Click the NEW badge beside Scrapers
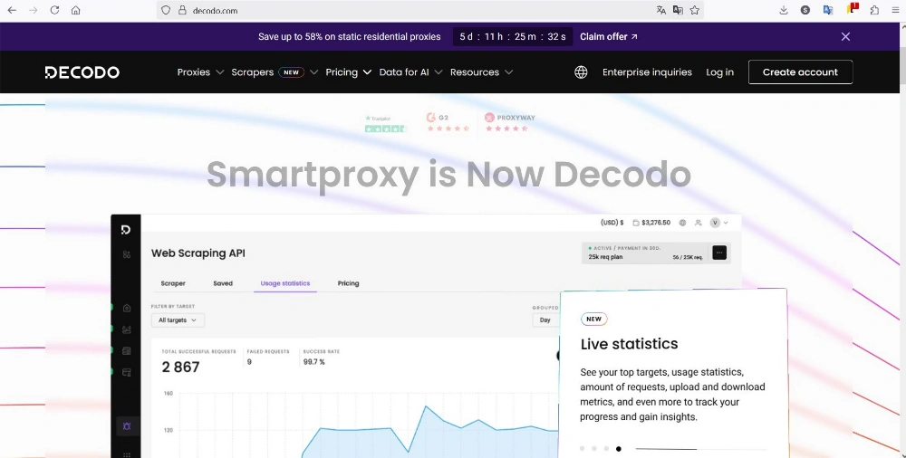Screen dimensions: 906x458 pos(291,72)
